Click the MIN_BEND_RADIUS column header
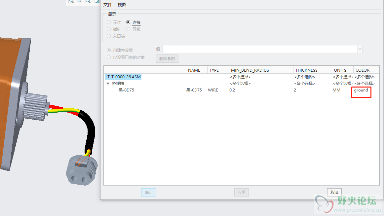 click(x=261, y=70)
